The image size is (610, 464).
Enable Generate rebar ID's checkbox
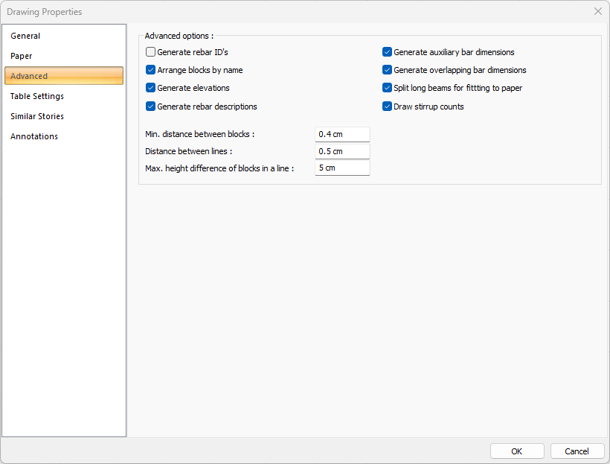click(x=151, y=52)
